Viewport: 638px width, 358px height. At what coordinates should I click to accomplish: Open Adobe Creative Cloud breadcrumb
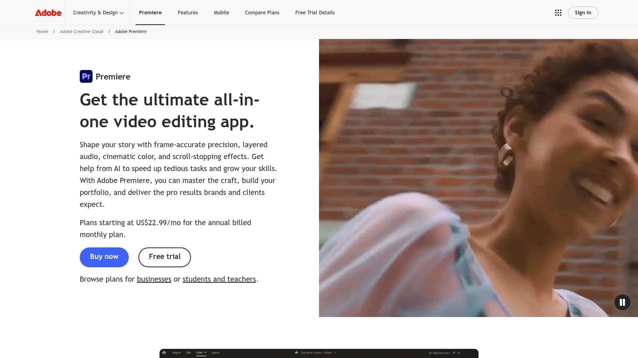(81, 31)
